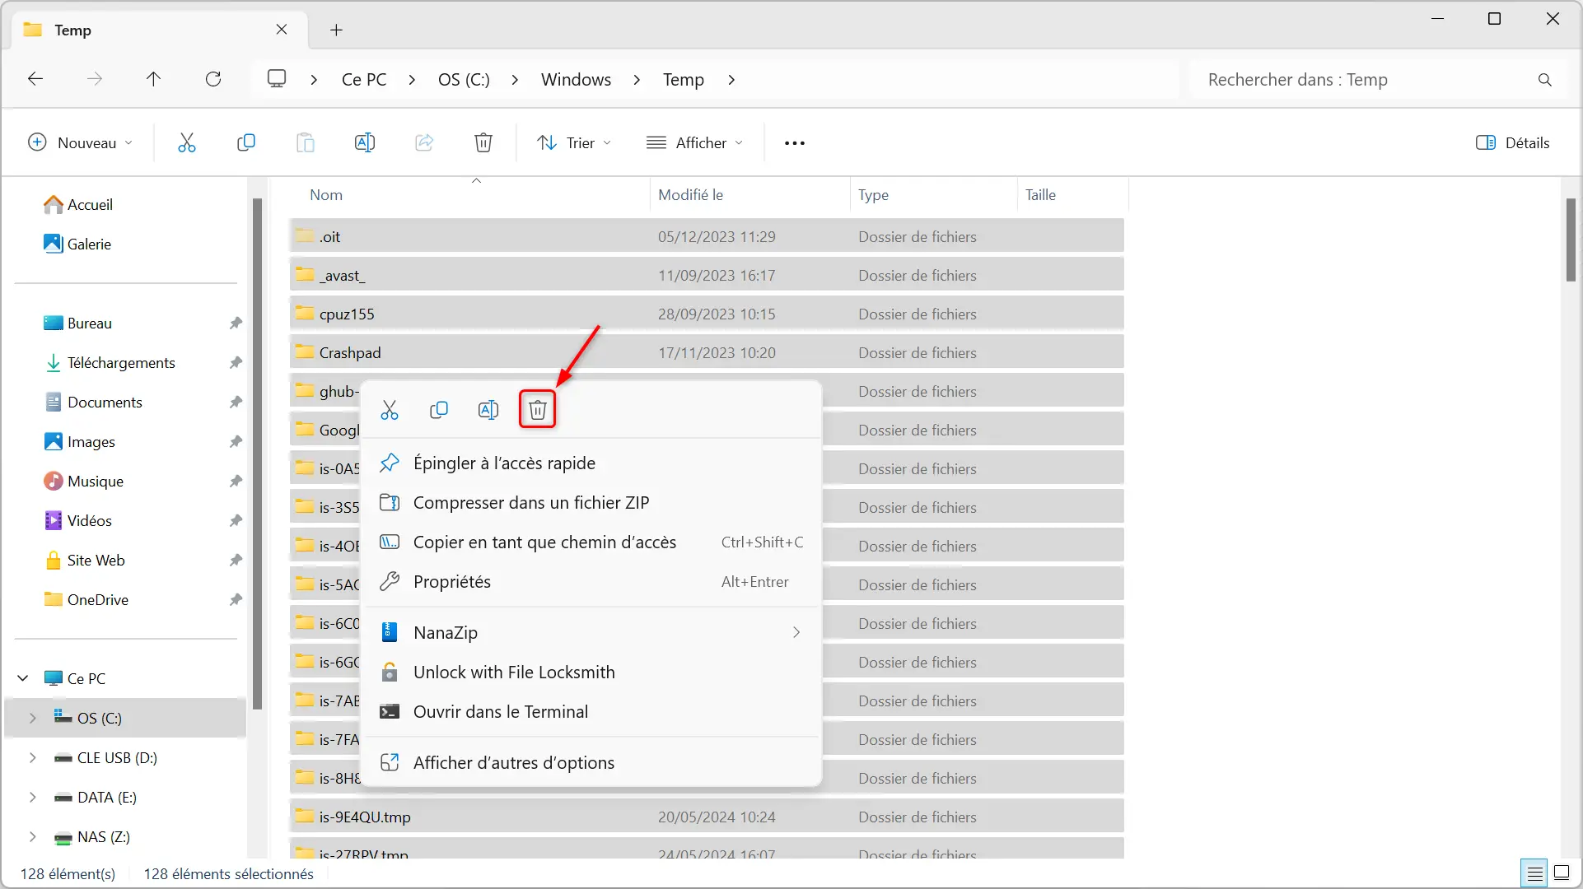Open Galerie in the sidebar
Image resolution: width=1583 pixels, height=889 pixels.
point(77,244)
